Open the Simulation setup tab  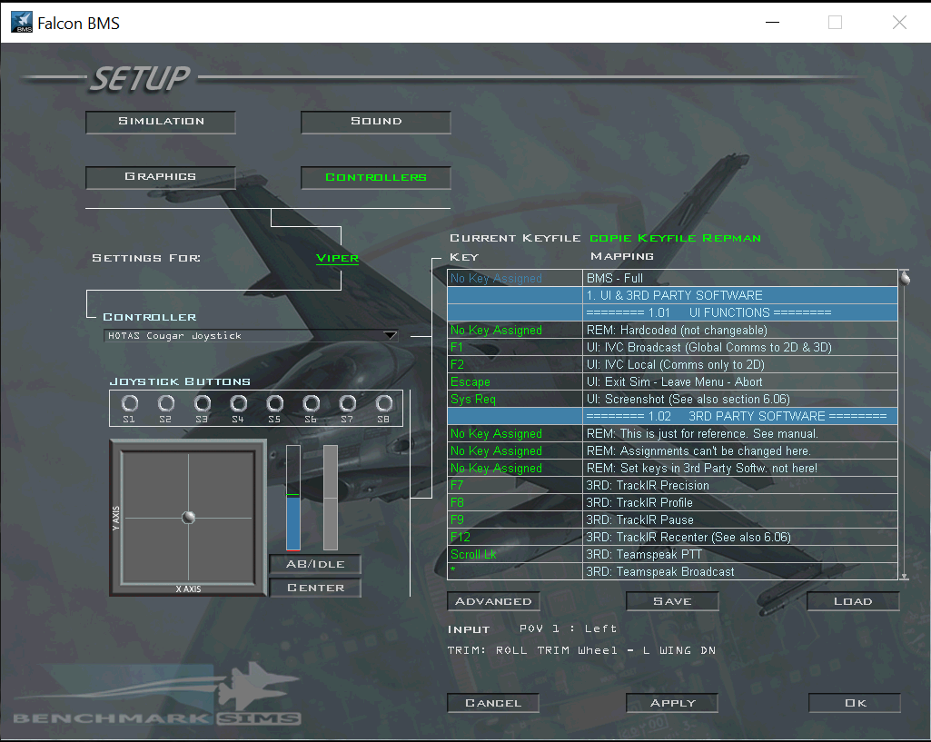161,122
